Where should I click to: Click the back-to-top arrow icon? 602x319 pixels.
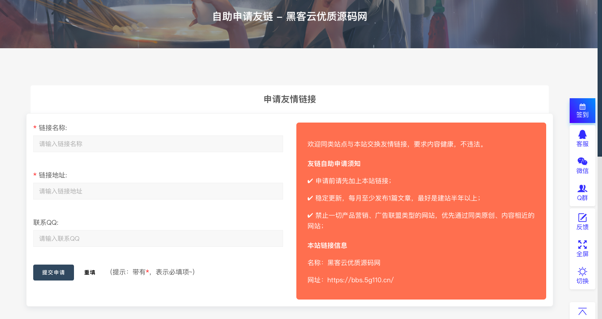(x=582, y=311)
